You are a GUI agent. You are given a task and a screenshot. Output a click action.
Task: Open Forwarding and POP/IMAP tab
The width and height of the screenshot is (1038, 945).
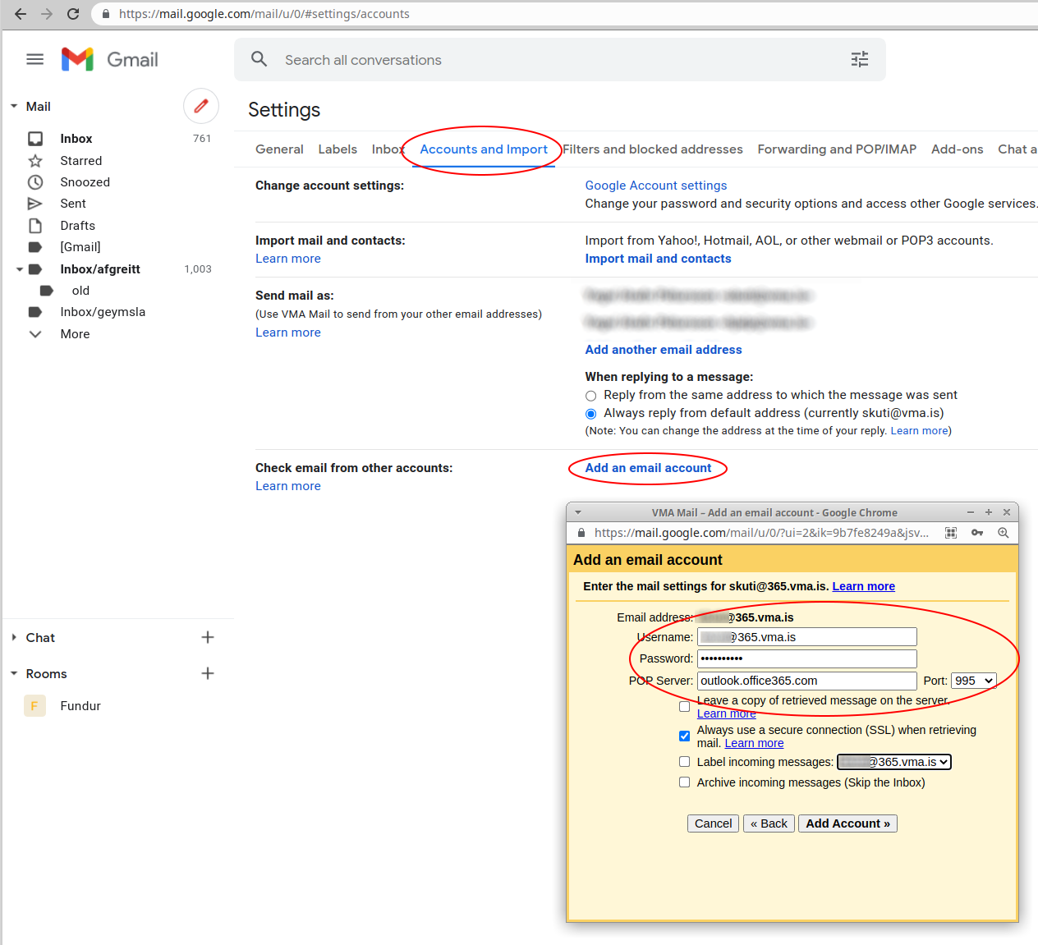click(x=837, y=149)
